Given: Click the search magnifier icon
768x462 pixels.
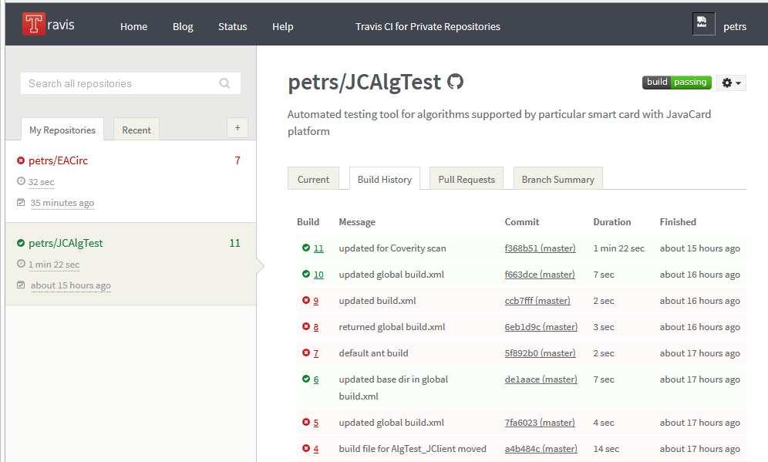Looking at the screenshot, I should coord(224,83).
